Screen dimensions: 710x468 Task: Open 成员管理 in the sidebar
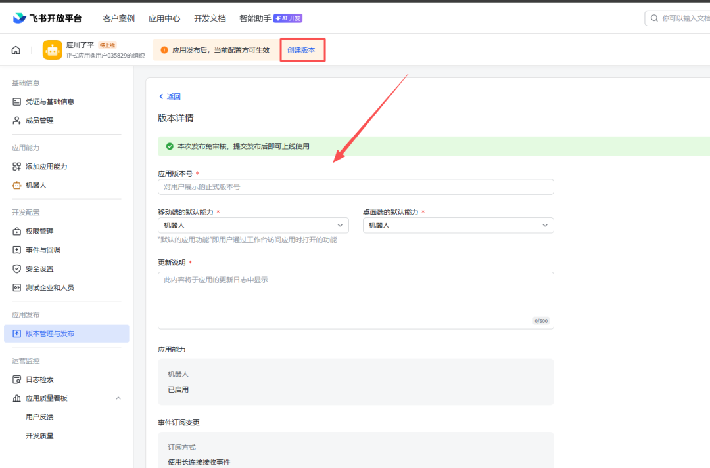(39, 121)
